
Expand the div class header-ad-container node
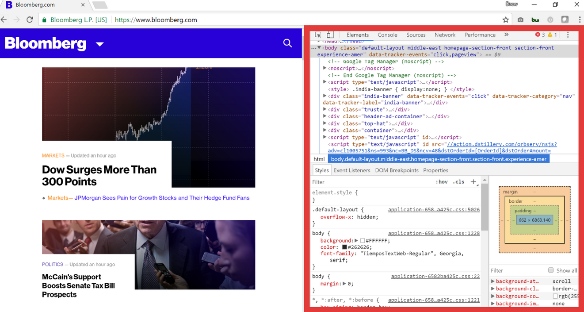pyautogui.click(x=325, y=116)
